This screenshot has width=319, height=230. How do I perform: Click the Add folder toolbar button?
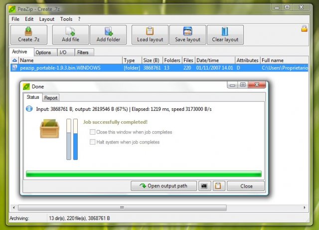108,35
